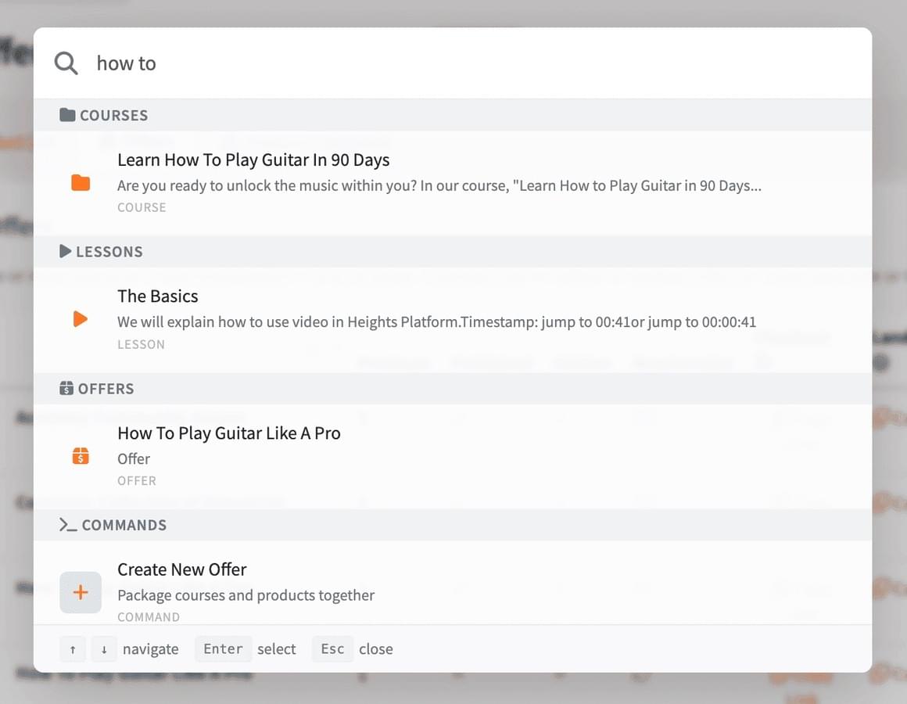Click the Offers section header icon
Screen dimensions: 907x704
[66, 388]
